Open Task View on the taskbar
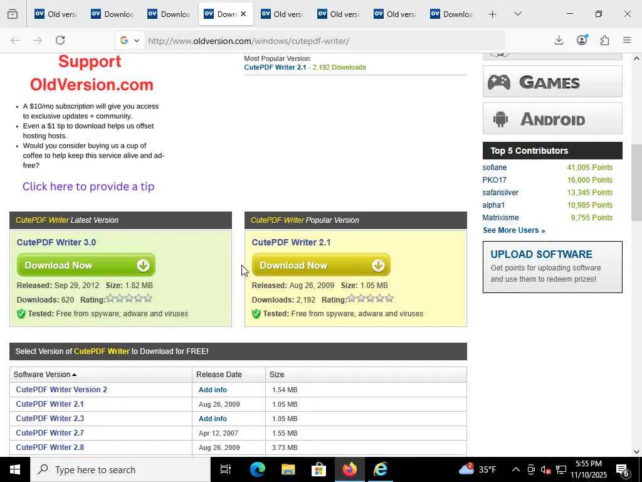 pos(226,469)
